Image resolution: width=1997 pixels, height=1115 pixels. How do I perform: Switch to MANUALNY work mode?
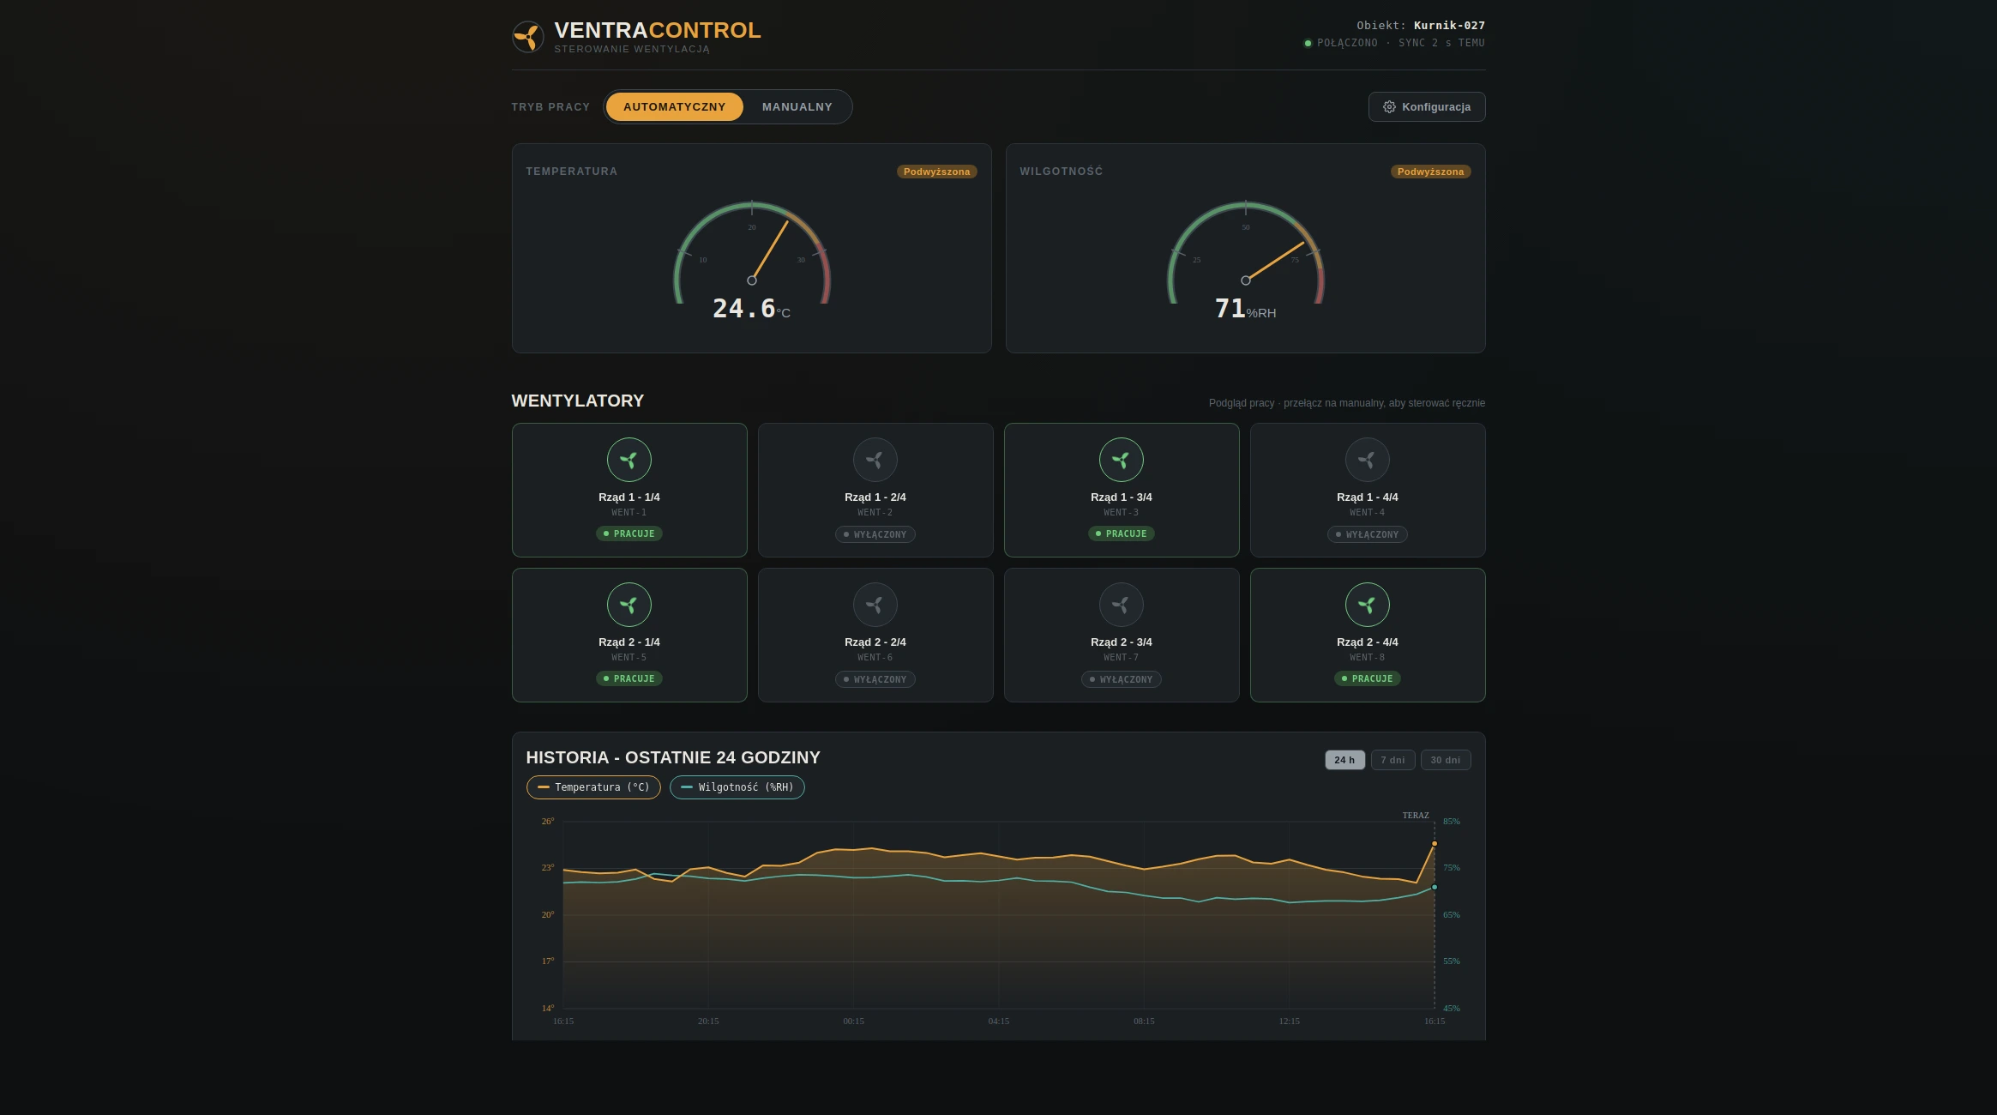[x=797, y=107]
